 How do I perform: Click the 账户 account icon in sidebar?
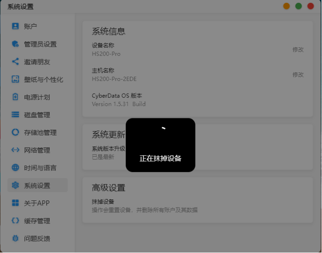tap(16, 27)
